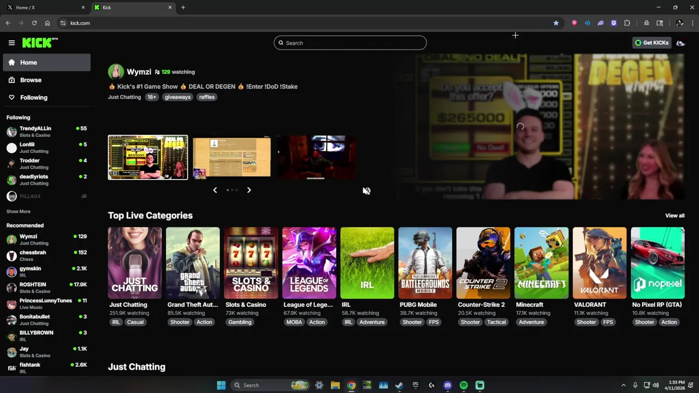
Task: Click View all for Top Live Categories
Action: (674, 216)
